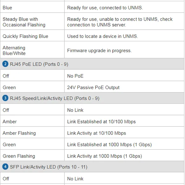Click Link Established at 10/100 Mbps text
185x185 pixels.
(101, 122)
